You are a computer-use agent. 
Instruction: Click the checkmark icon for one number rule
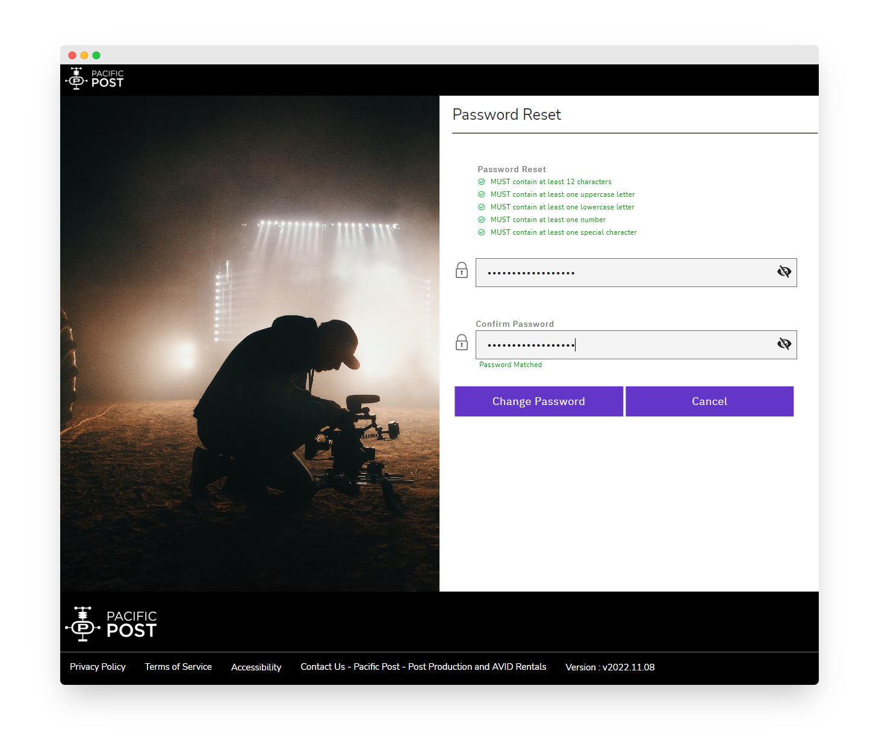(x=482, y=220)
